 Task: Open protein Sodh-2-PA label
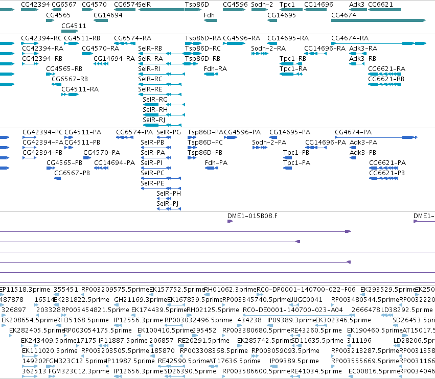click(269, 143)
